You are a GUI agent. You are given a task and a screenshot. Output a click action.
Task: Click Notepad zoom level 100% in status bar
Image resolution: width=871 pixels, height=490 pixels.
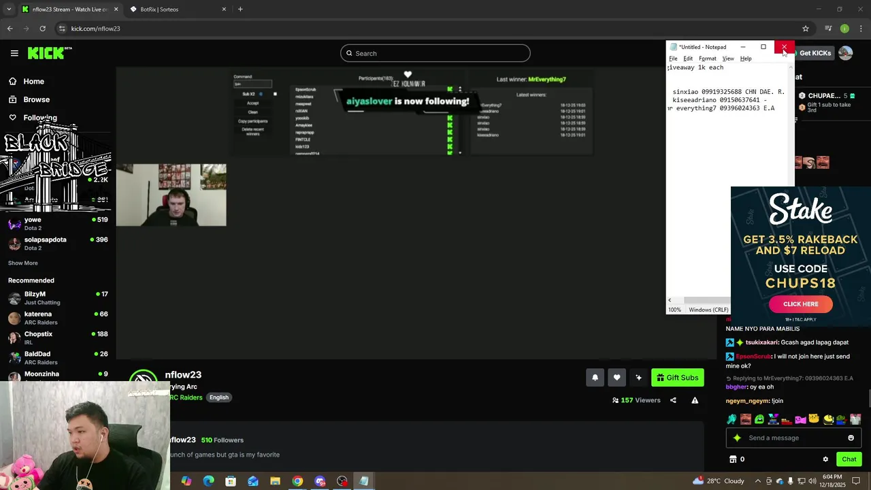(674, 310)
